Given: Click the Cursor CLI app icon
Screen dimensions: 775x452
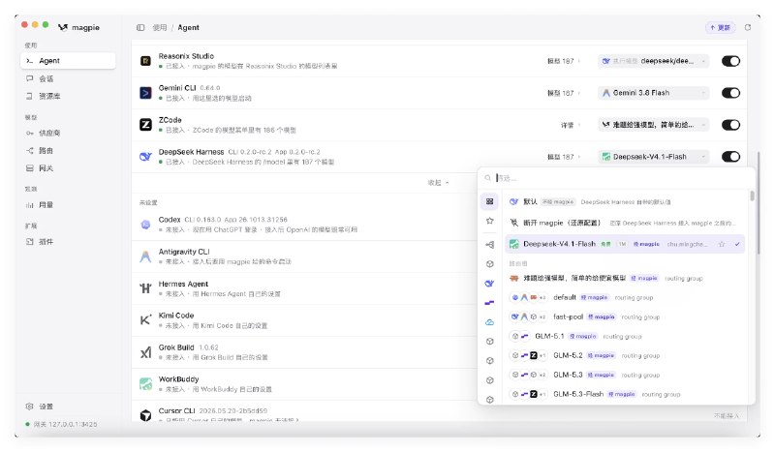Looking at the screenshot, I should pyautogui.click(x=145, y=415).
